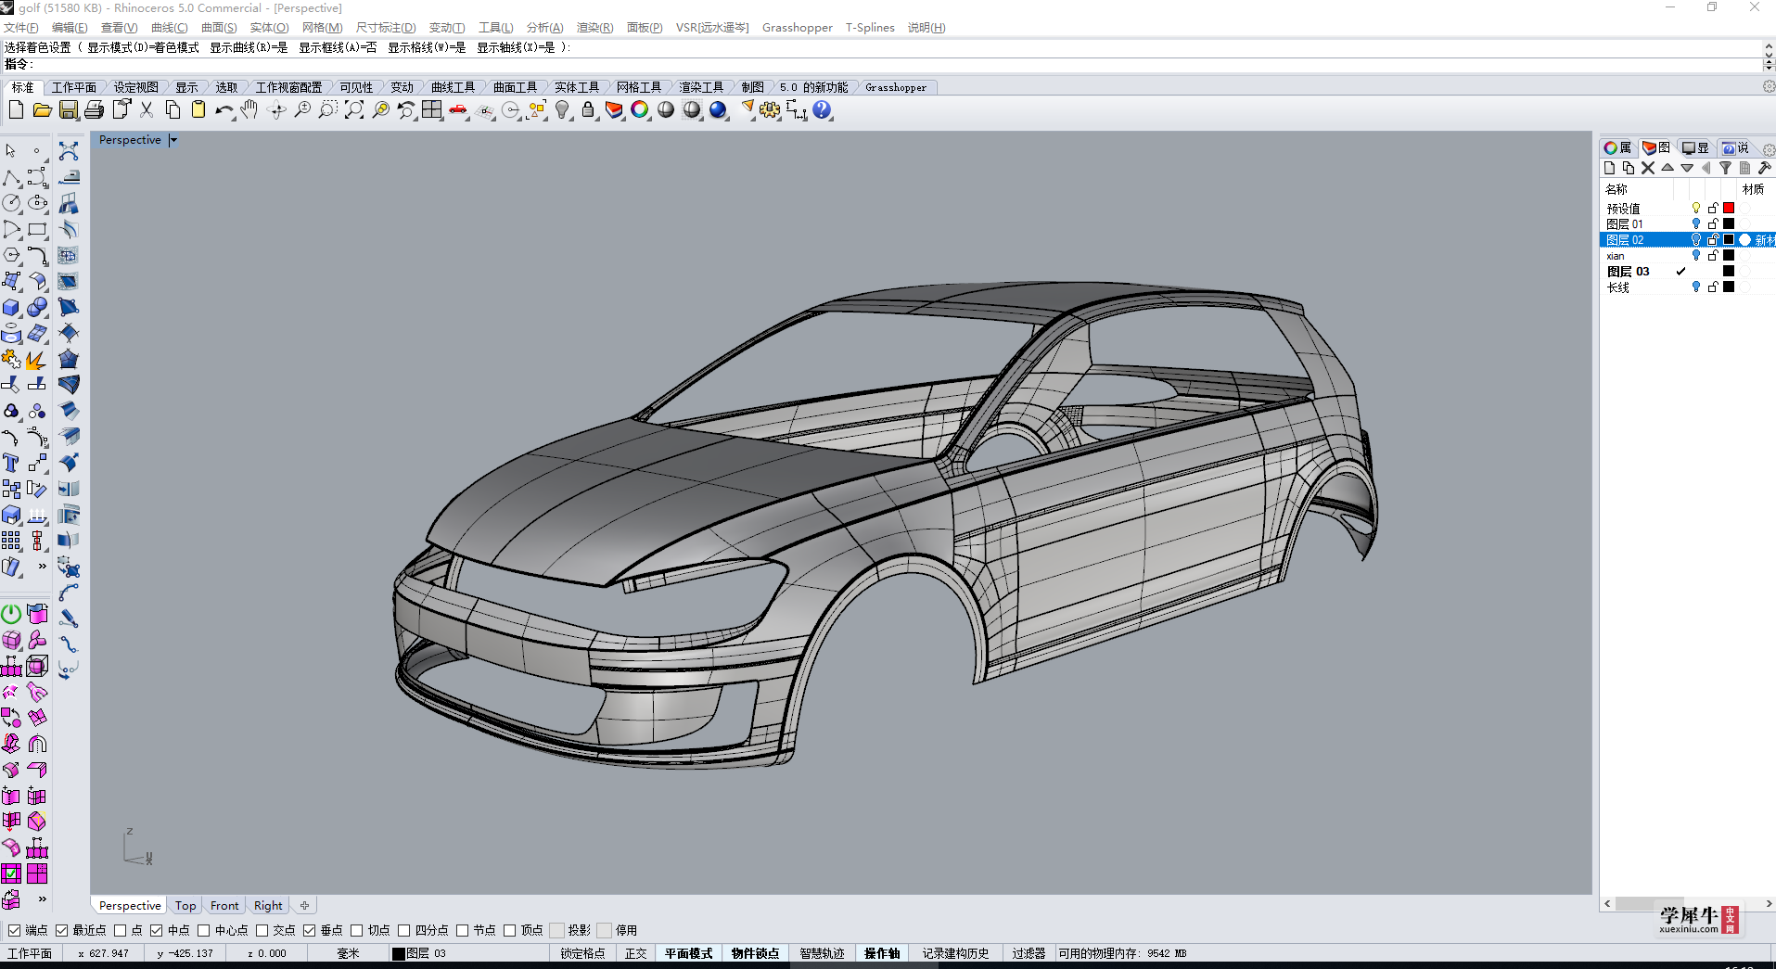Click the blue Help question mark icon
This screenshot has width=1776, height=969.
coord(822,110)
